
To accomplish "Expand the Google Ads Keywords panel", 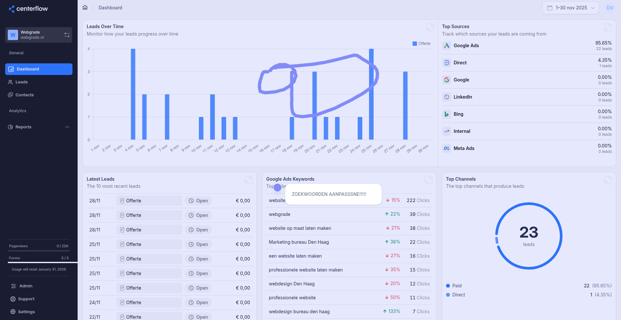I will tap(428, 180).
